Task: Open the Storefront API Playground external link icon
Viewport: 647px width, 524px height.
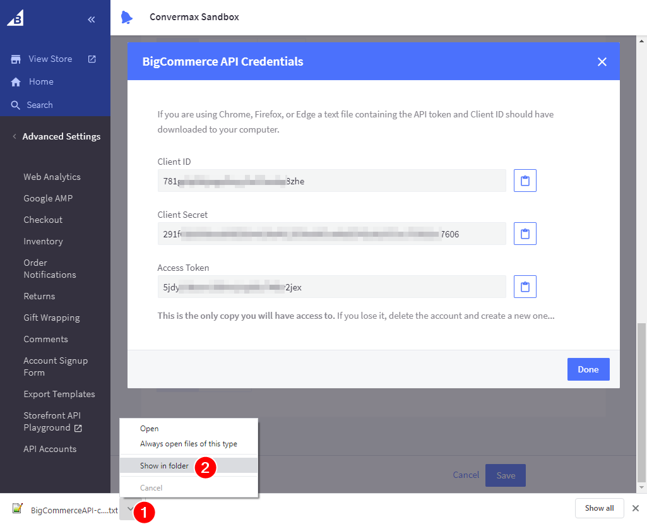Action: 78,428
